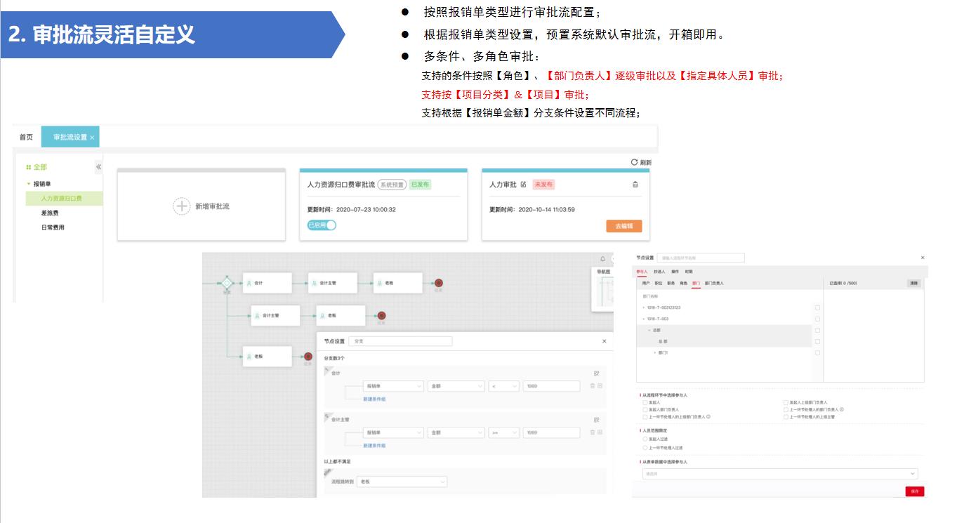
Task: Click the plus icon to add approval flow
Action: coord(182,206)
